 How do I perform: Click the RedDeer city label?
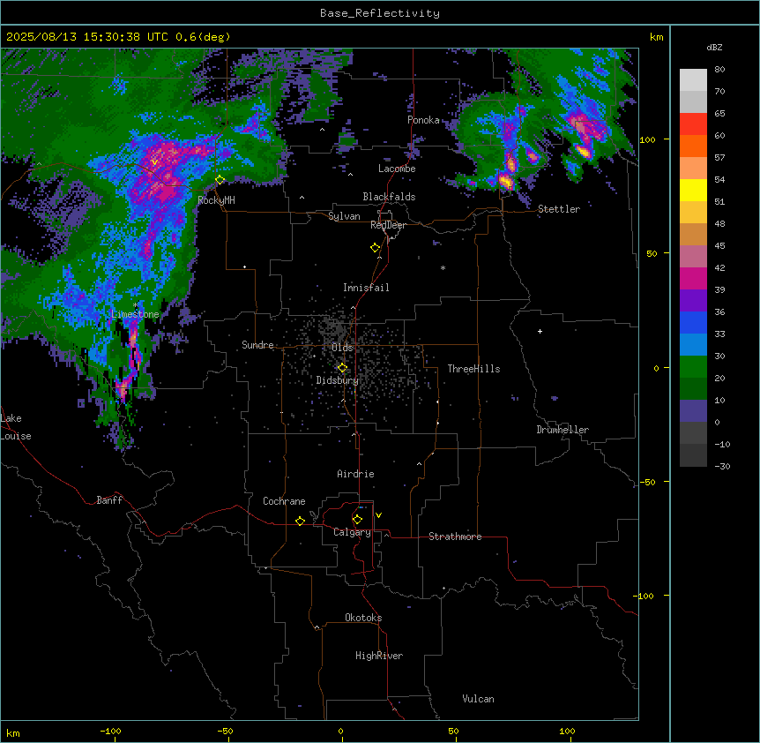click(x=388, y=225)
